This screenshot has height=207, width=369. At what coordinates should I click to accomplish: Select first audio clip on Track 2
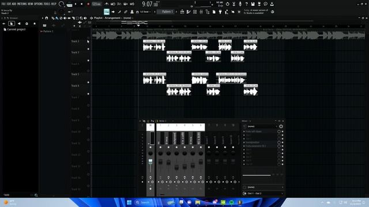[x=154, y=45]
